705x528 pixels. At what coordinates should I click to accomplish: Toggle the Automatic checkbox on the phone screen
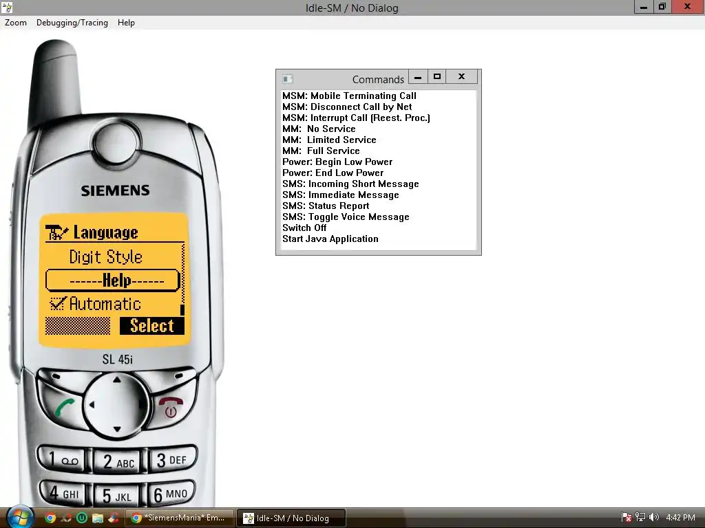[58, 304]
